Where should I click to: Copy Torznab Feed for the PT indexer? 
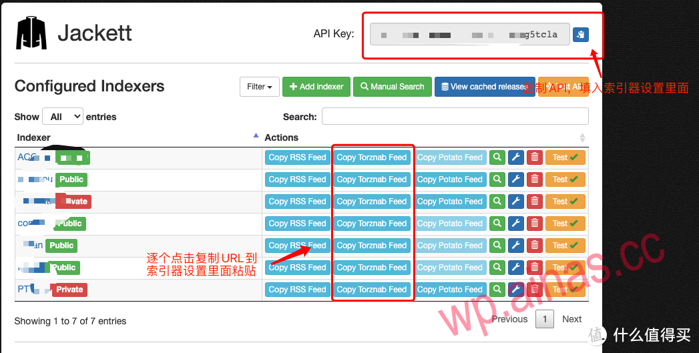(x=372, y=289)
